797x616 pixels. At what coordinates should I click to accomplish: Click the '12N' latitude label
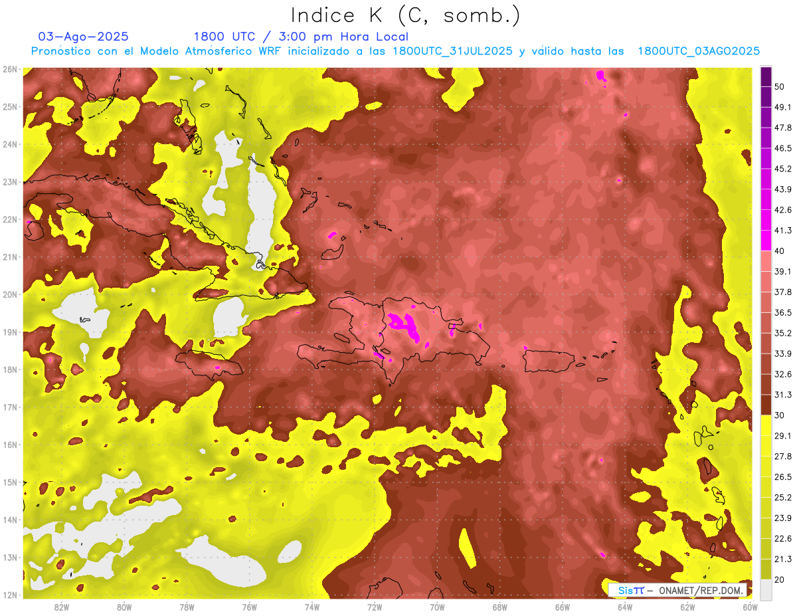pyautogui.click(x=9, y=595)
